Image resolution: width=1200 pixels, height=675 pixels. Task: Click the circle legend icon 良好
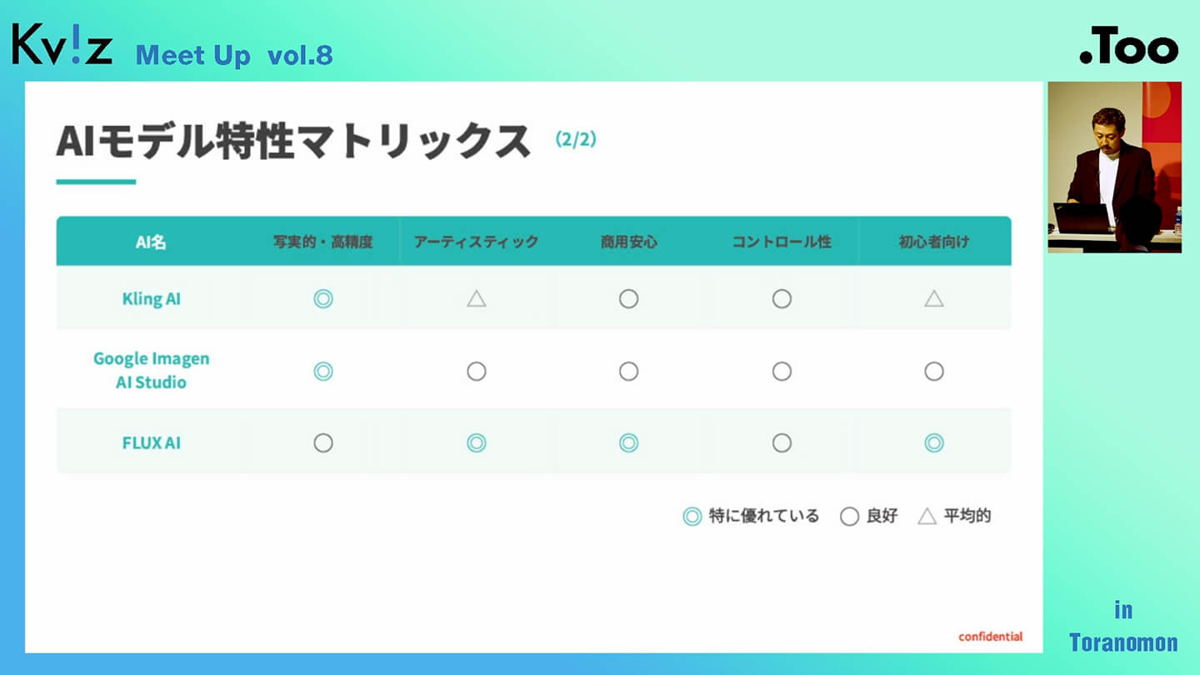pos(849,517)
